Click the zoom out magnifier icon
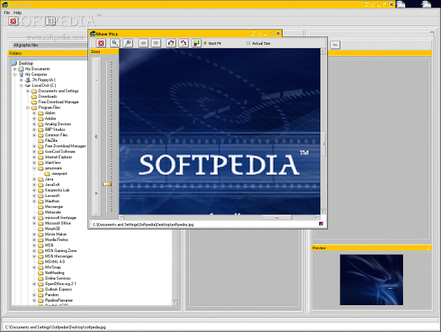441x332 pixels. [115, 43]
